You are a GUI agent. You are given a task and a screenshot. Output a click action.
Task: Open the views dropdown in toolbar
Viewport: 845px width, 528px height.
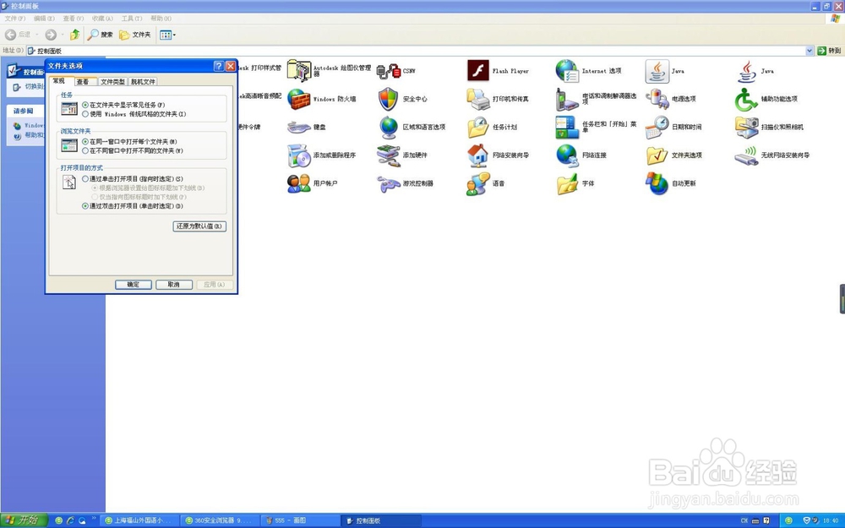[167, 35]
